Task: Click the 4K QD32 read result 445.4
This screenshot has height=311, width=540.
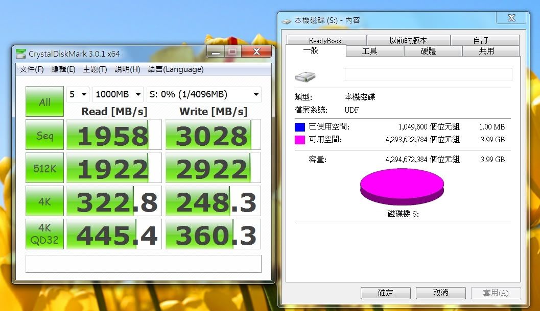Action: [x=114, y=234]
